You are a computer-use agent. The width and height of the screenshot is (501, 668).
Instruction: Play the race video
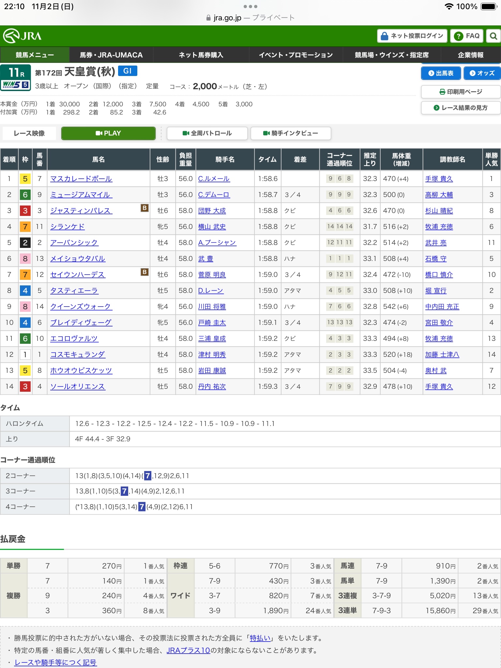pyautogui.click(x=108, y=133)
